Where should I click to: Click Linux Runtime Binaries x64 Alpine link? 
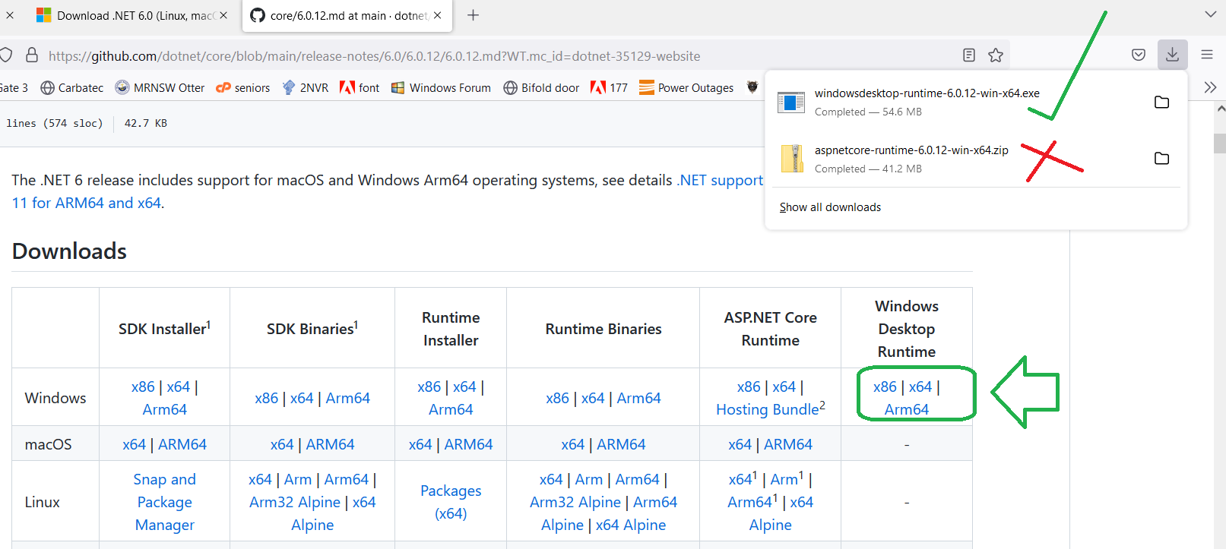pos(631,525)
